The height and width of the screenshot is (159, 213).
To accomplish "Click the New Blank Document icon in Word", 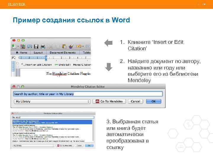I will 14,46.
